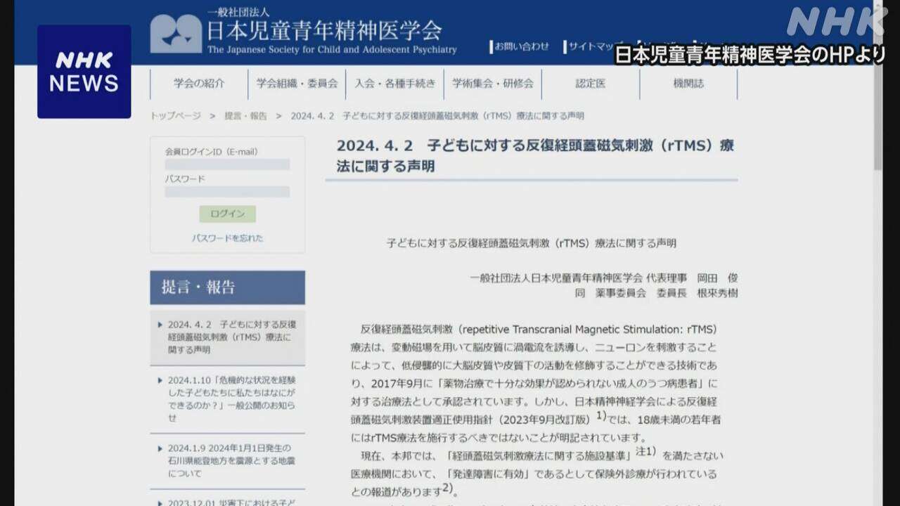900x506 pixels.
Task: Click the current breadcrumb text 2024.4.2 子どもに対する
Action: tap(437, 116)
